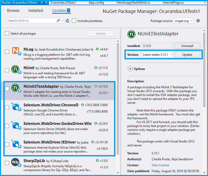
Task: Open the App.config document tab
Action: coord(96,3)
